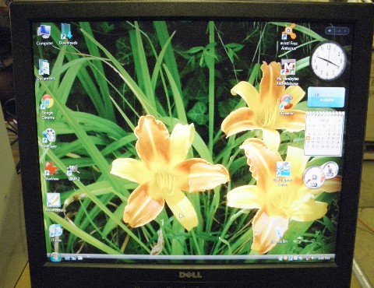Click the taskbar clock time

click(x=323, y=258)
